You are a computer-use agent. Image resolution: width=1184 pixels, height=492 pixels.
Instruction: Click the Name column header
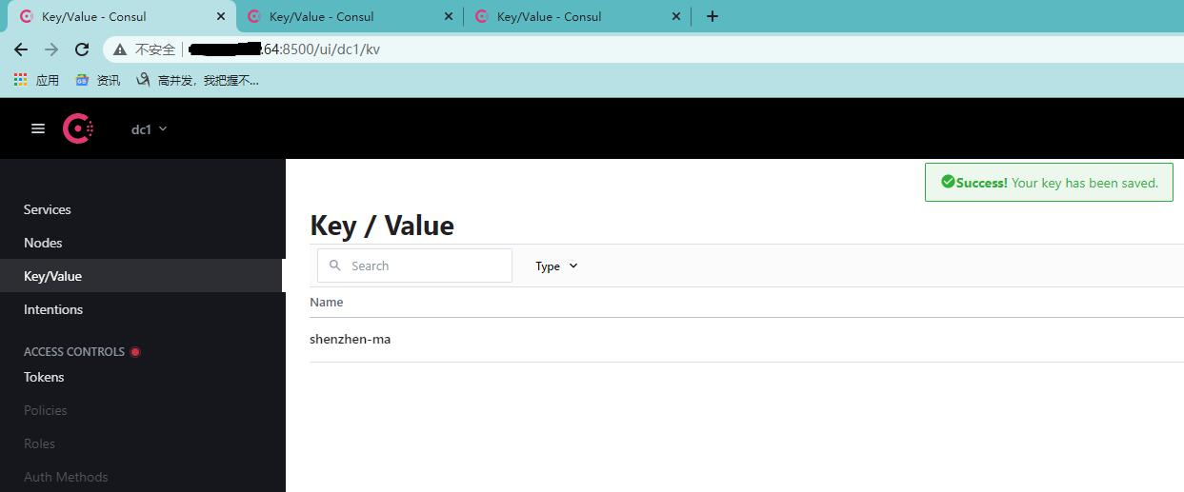coord(327,302)
